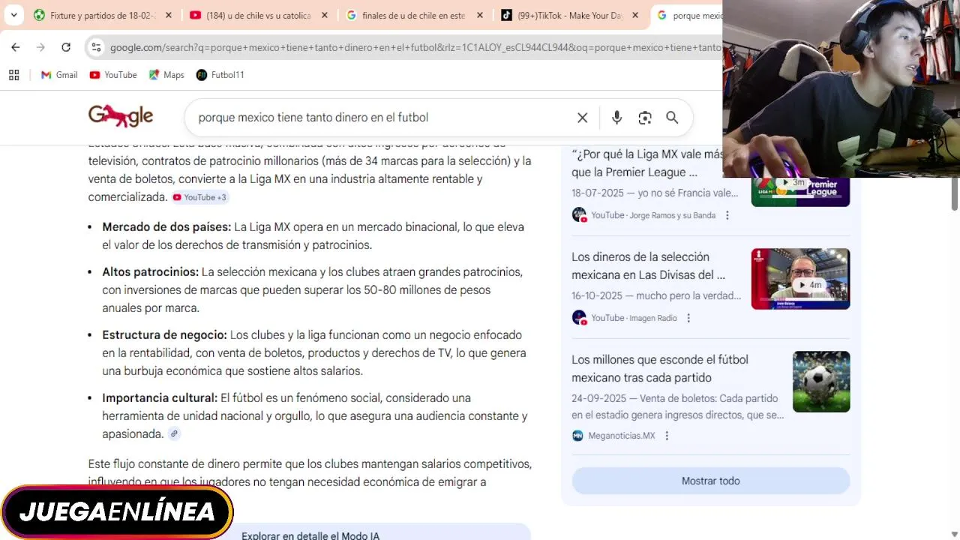The width and height of the screenshot is (960, 540).
Task: Open the Meganoticias soccer ball thumbnail
Action: coord(821,382)
